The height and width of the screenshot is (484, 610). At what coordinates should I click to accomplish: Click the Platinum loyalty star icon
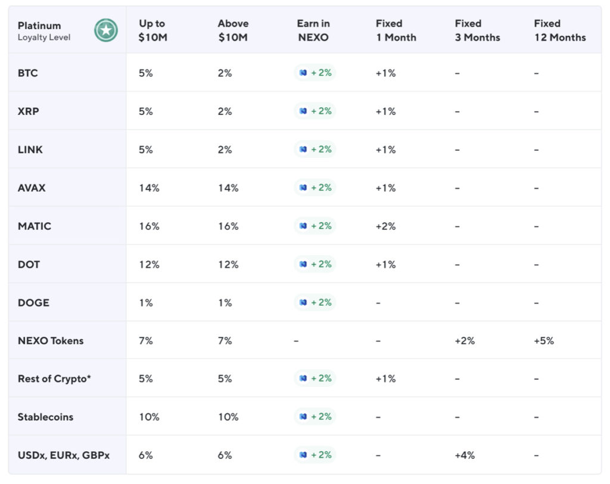[106, 30]
